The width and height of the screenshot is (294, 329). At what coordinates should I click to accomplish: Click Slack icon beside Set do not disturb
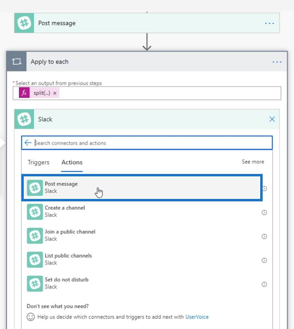pyautogui.click(x=35, y=284)
